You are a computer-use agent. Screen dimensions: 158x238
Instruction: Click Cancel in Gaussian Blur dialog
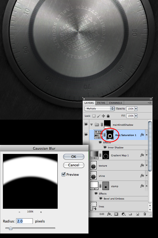tap(74, 165)
